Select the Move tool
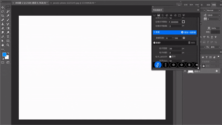 (3, 7)
